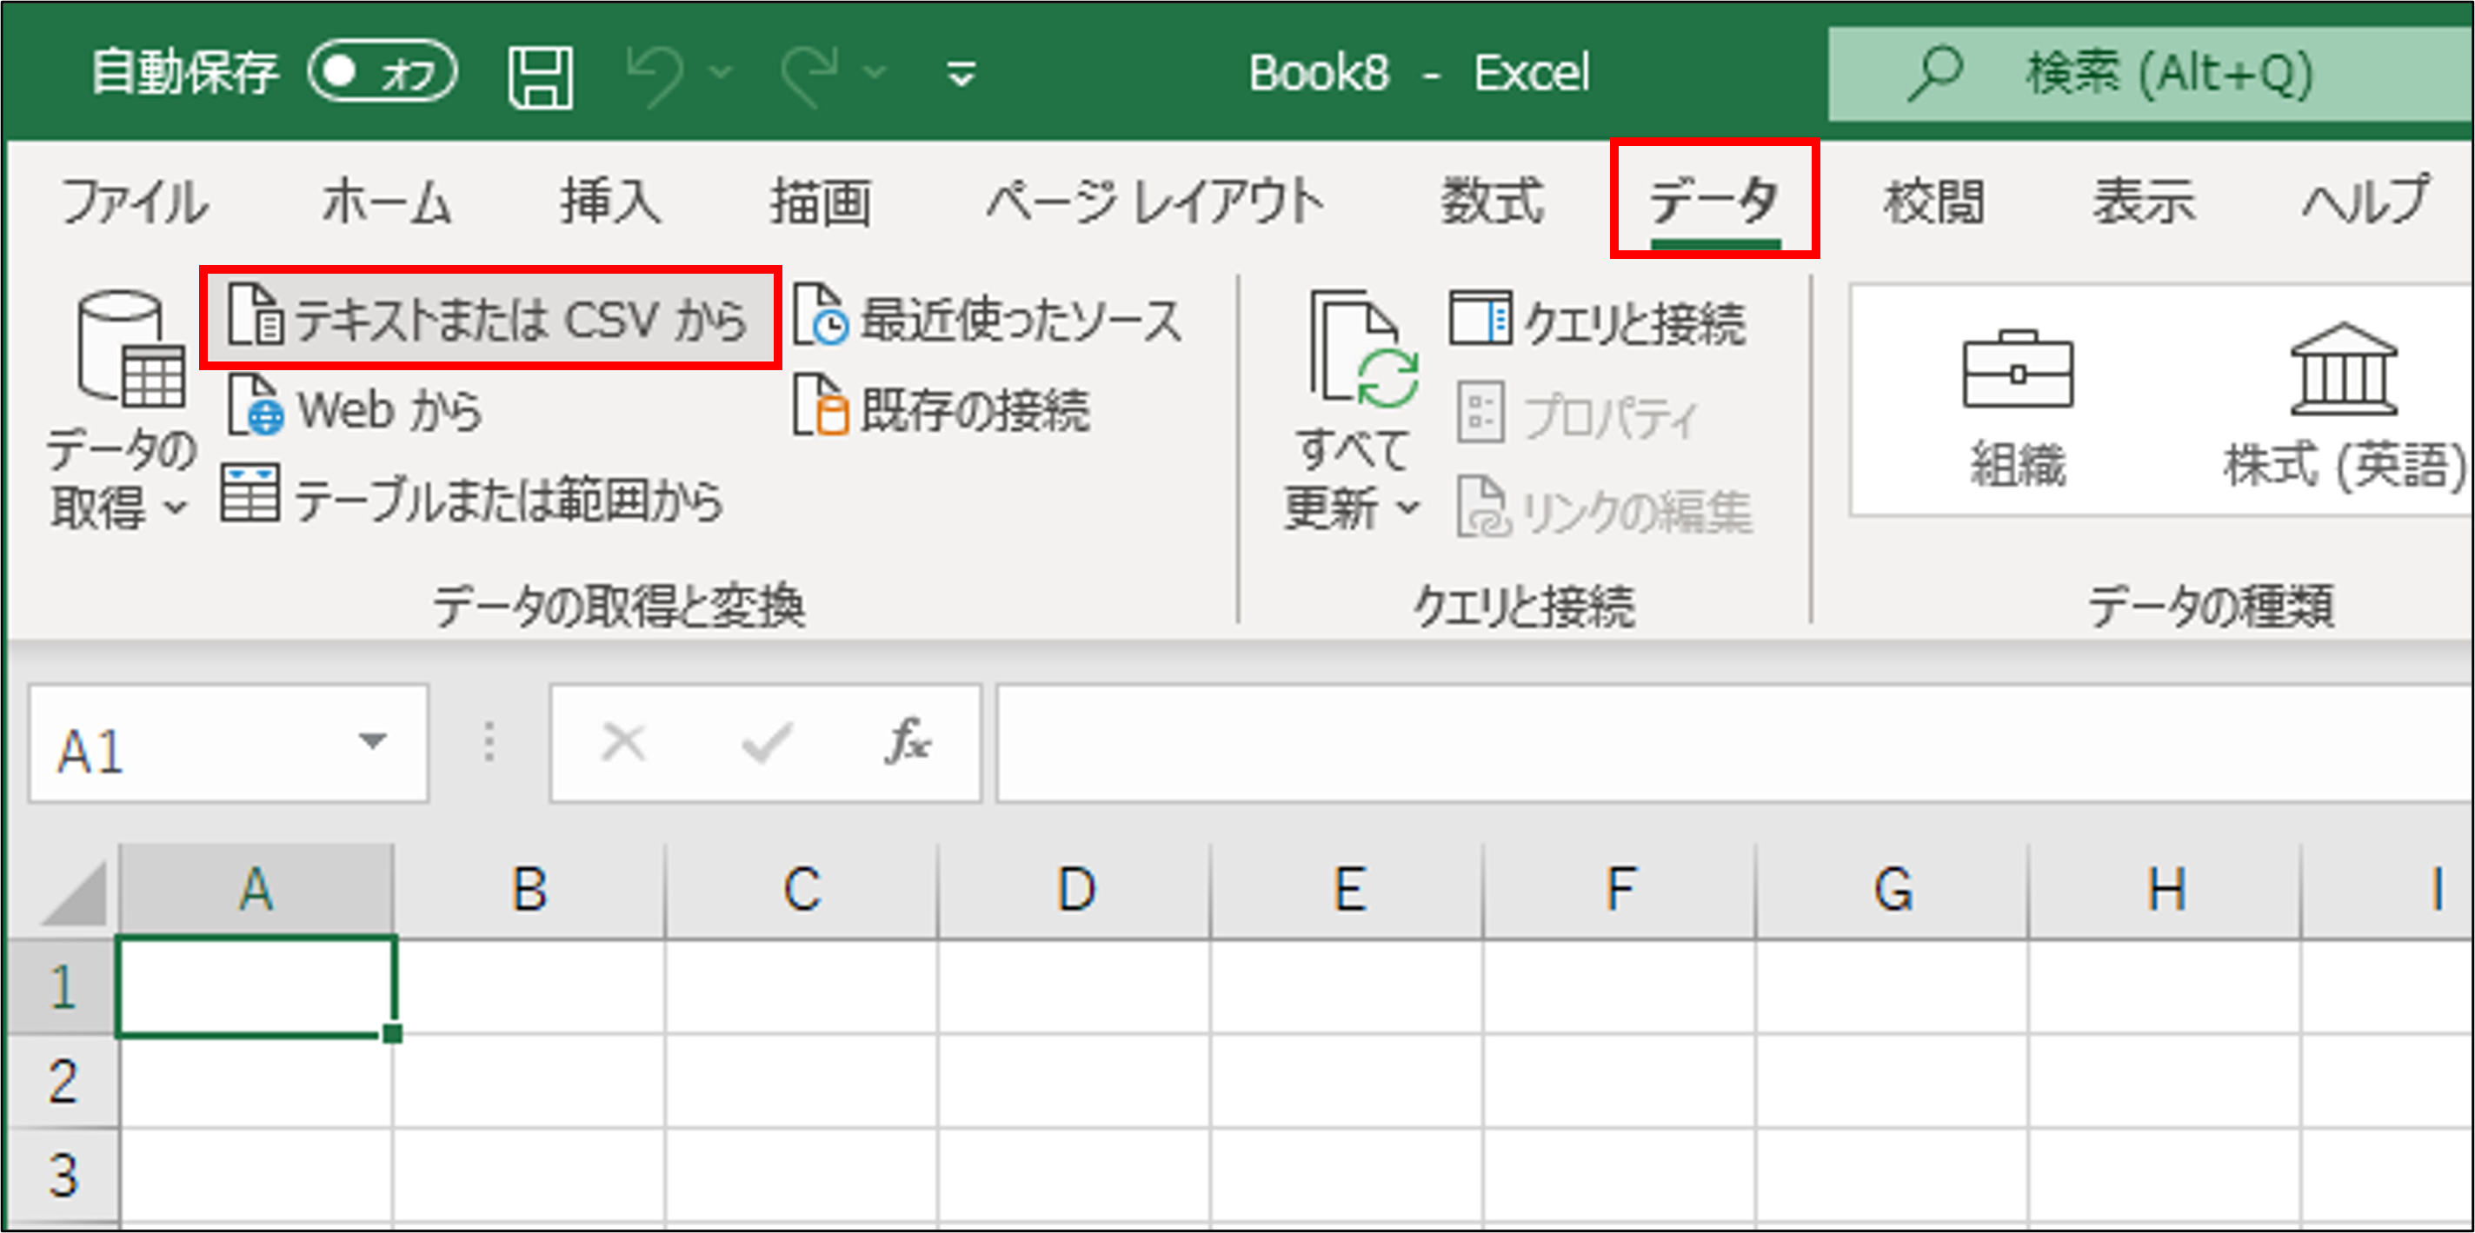Switch to the Home (ホーム) tab

pyautogui.click(x=386, y=202)
